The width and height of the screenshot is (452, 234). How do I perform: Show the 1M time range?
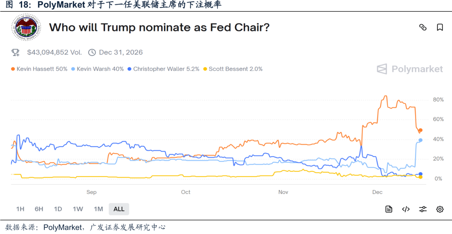tap(98, 209)
